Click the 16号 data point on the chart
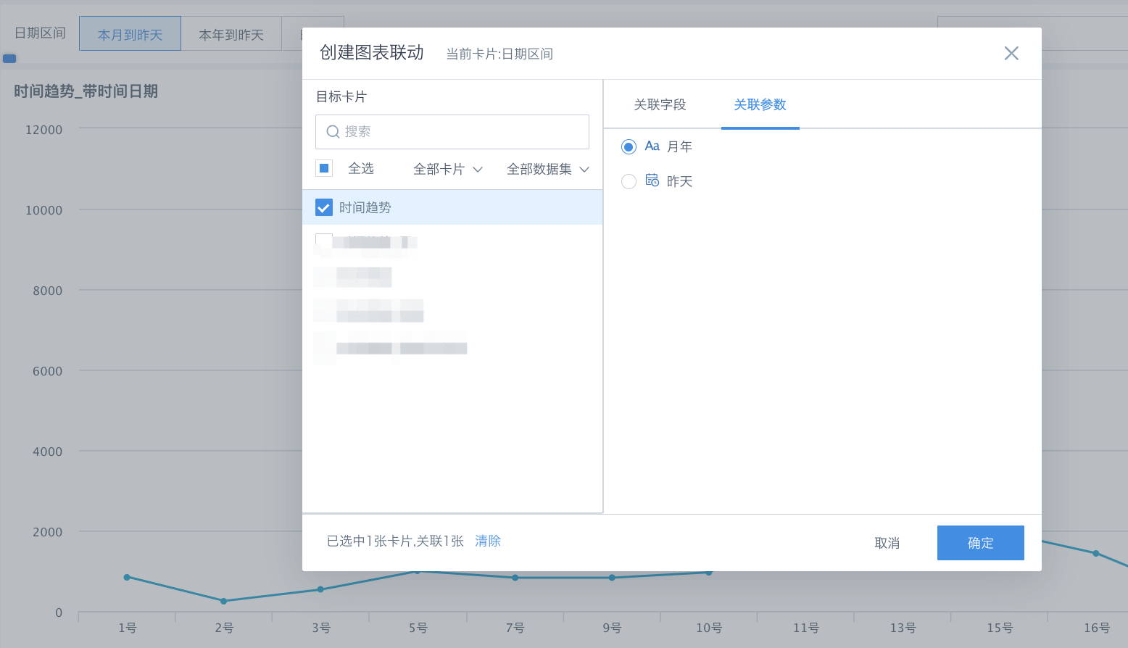 [x=1096, y=553]
